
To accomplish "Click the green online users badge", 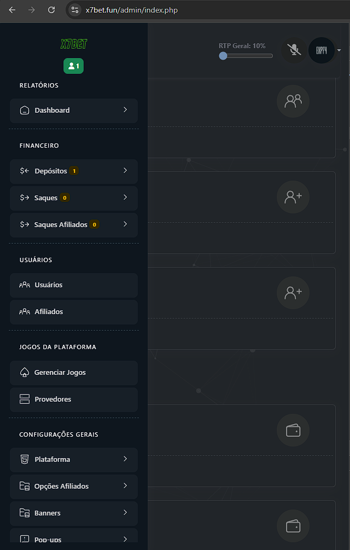I will 74,66.
